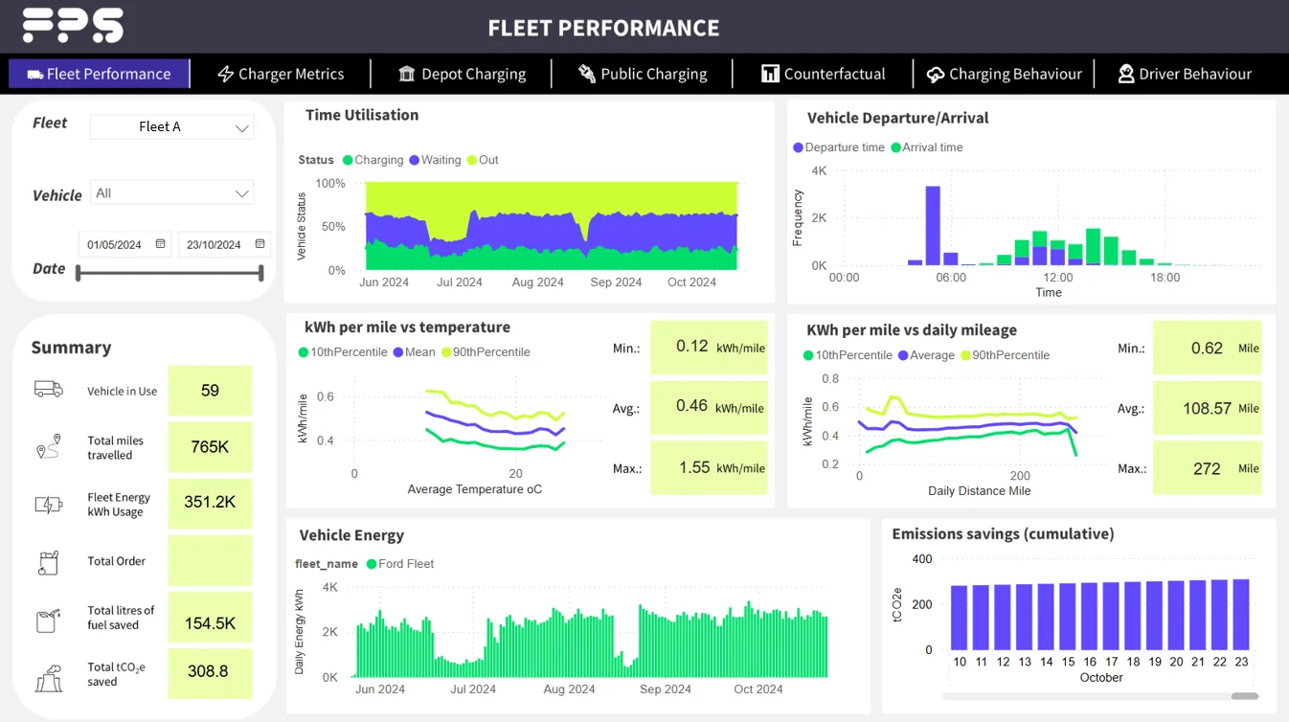
Task: Click the battery icon beside Fleet Energy kWh Usage
Action: point(49,504)
